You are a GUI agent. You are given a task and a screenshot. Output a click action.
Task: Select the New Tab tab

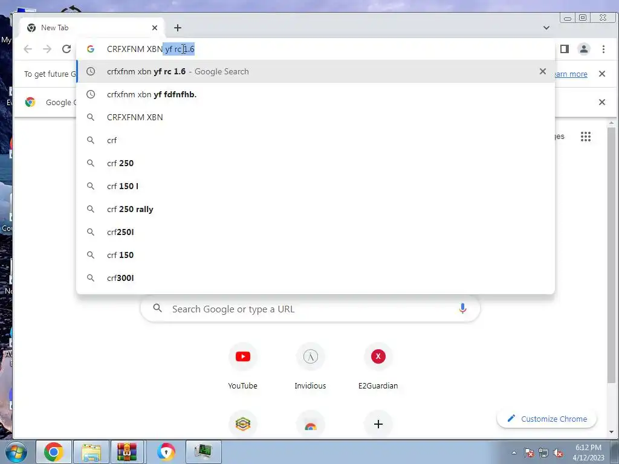tap(92, 28)
